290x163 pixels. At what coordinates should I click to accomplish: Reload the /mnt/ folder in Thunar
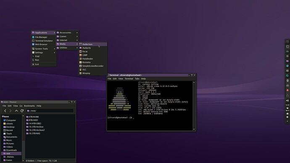(x=22, y=111)
